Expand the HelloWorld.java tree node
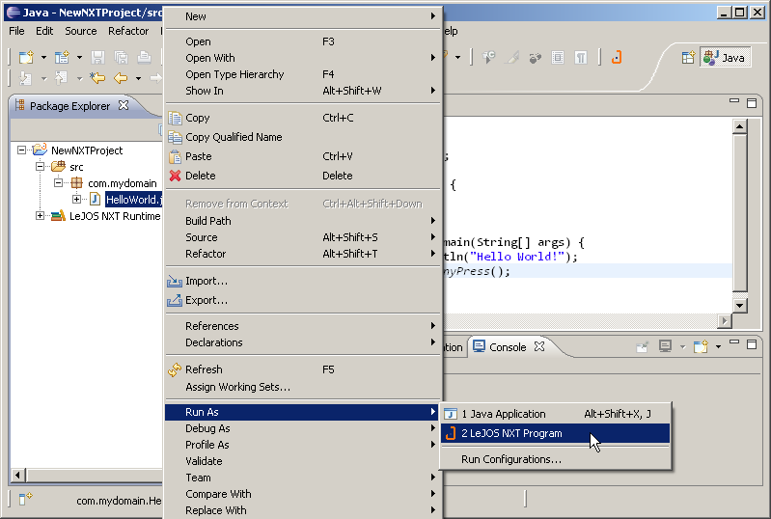Viewport: 771px width, 519px height. tap(76, 199)
